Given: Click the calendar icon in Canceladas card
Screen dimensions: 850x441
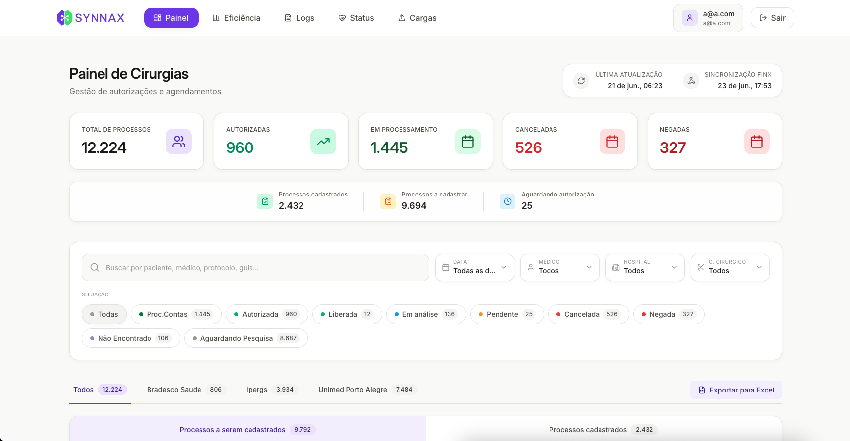Looking at the screenshot, I should click(612, 142).
